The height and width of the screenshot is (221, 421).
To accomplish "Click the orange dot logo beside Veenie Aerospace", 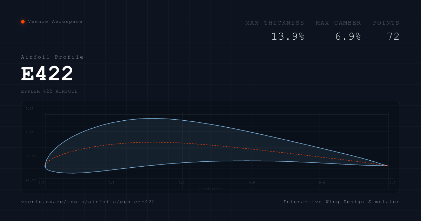I will click(x=23, y=22).
